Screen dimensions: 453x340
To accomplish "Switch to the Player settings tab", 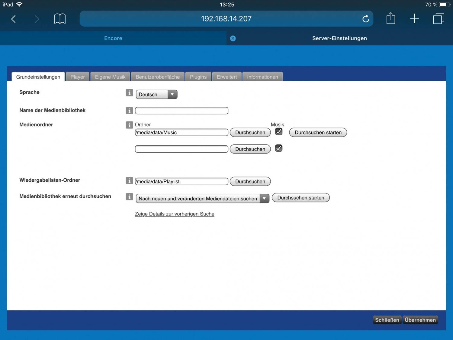I will [x=78, y=77].
